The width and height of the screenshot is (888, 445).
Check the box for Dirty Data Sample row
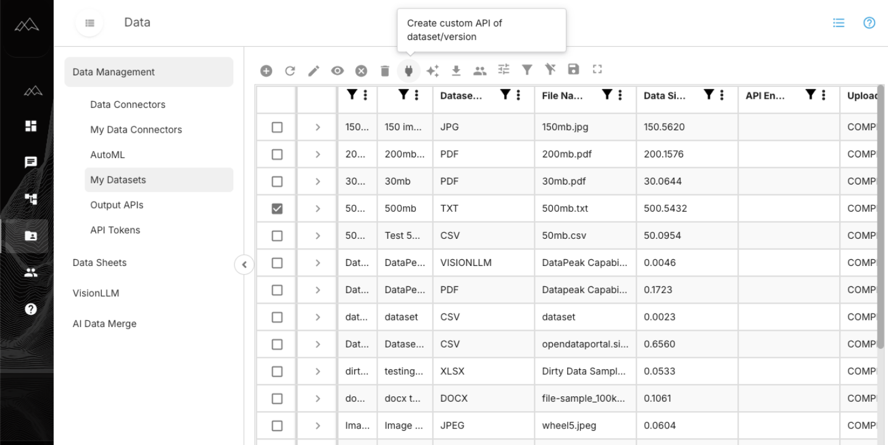(x=277, y=371)
